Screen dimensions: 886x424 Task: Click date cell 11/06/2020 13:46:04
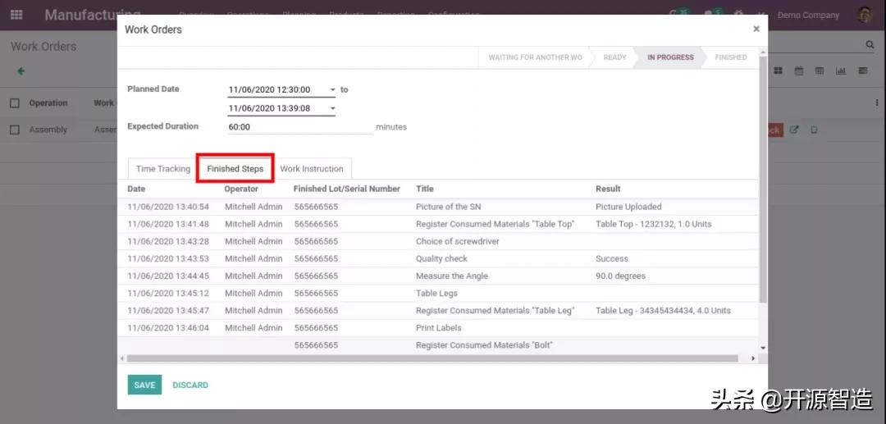click(168, 328)
